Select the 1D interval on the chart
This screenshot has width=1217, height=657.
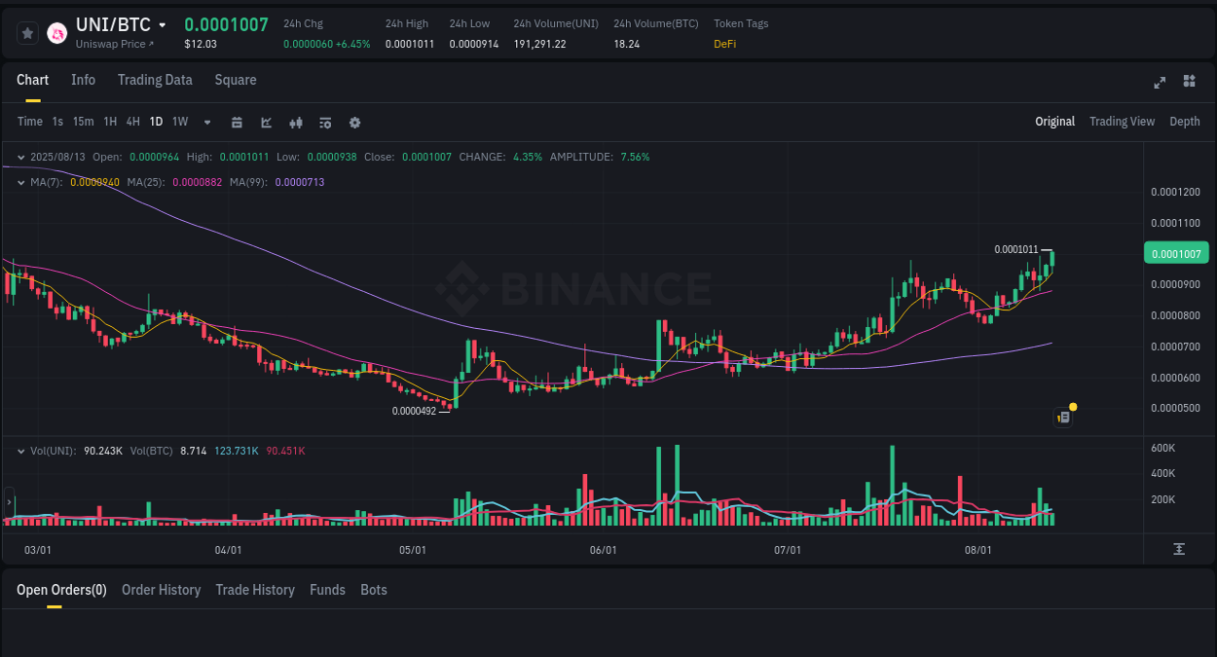tap(156, 122)
